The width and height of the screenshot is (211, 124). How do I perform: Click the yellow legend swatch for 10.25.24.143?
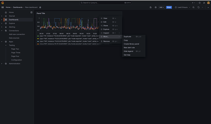38,39
